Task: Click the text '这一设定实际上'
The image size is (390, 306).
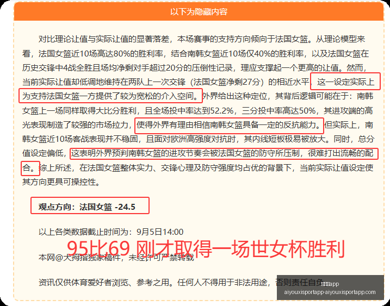Action: coord(346,82)
